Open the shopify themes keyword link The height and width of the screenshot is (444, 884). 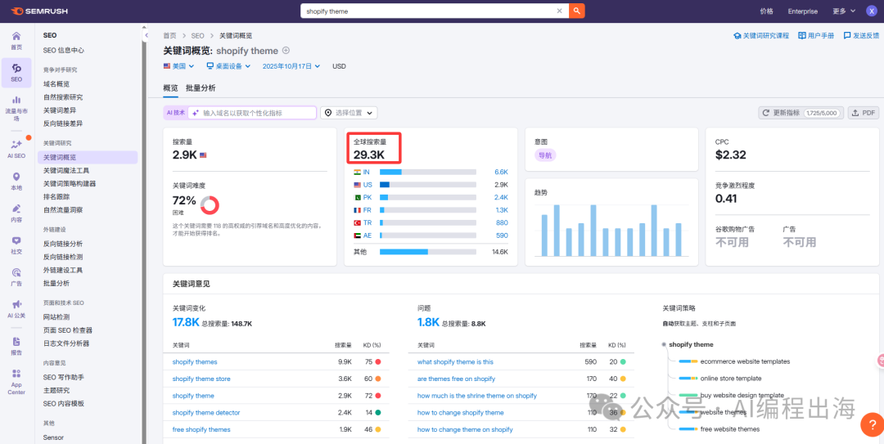(x=195, y=361)
